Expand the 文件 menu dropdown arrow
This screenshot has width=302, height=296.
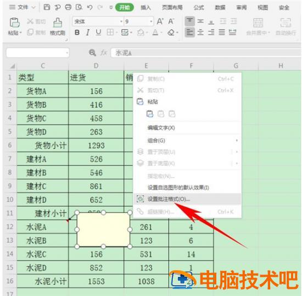33,8
